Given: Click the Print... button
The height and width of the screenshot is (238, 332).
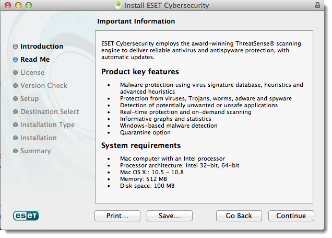Looking at the screenshot, I should [x=117, y=216].
